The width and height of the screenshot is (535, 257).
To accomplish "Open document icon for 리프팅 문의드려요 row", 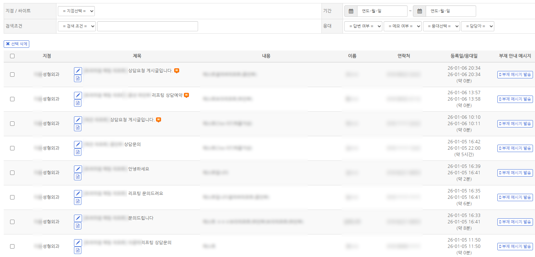I will click(x=78, y=201).
